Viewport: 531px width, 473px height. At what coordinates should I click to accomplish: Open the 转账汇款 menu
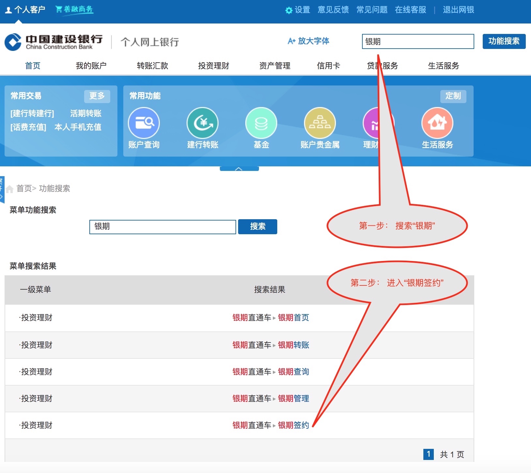pos(152,66)
